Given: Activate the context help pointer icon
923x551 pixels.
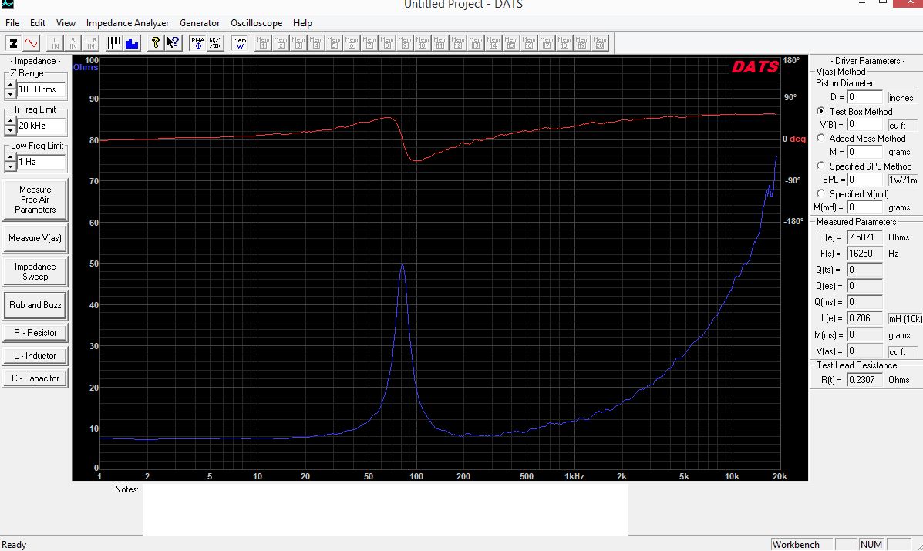Looking at the screenshot, I should click(173, 43).
